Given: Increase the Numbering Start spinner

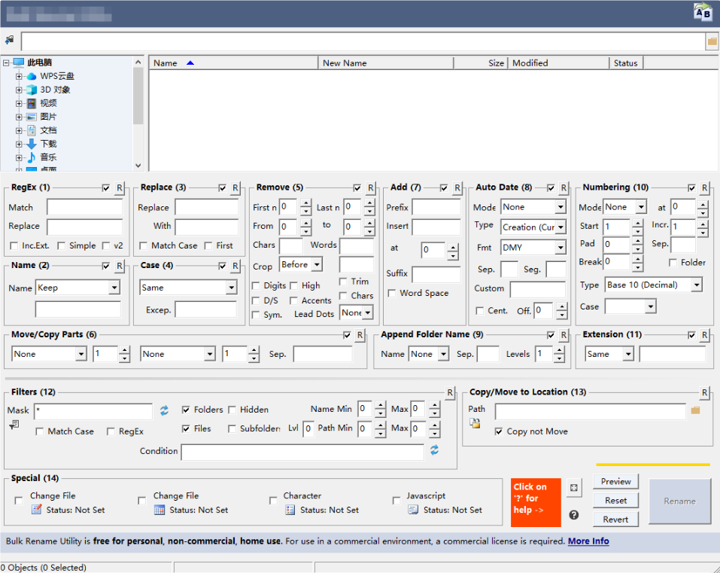Looking at the screenshot, I should 637,223.
